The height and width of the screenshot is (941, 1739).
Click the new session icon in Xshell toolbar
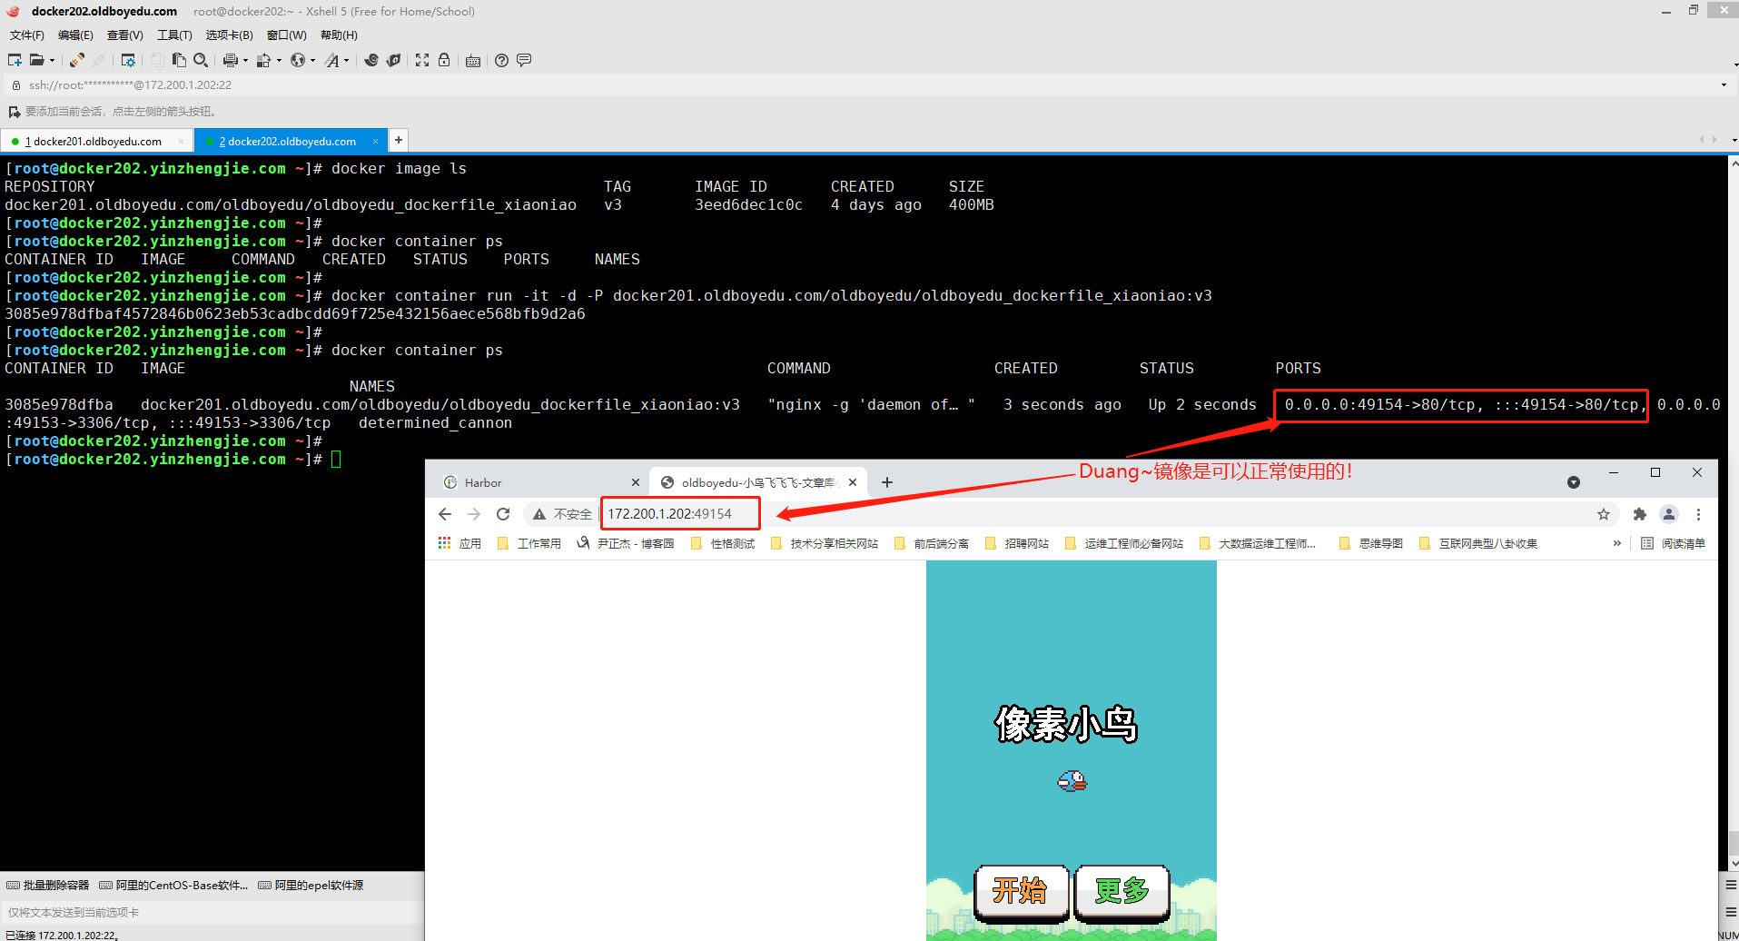[x=15, y=60]
